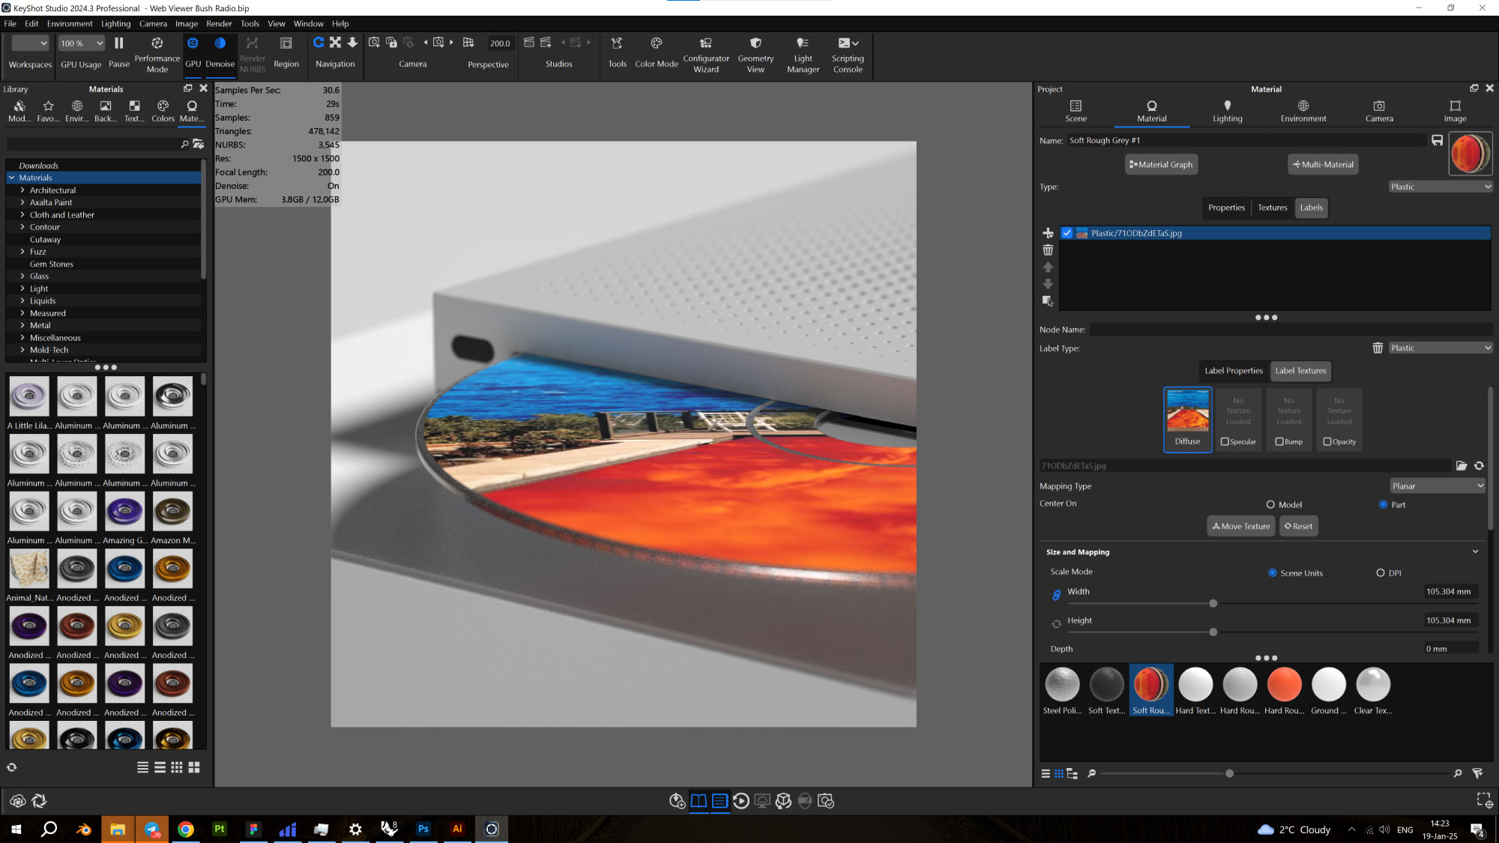This screenshot has width=1499, height=843.
Task: Click the Configurator Wizard icon
Action: tap(705, 43)
